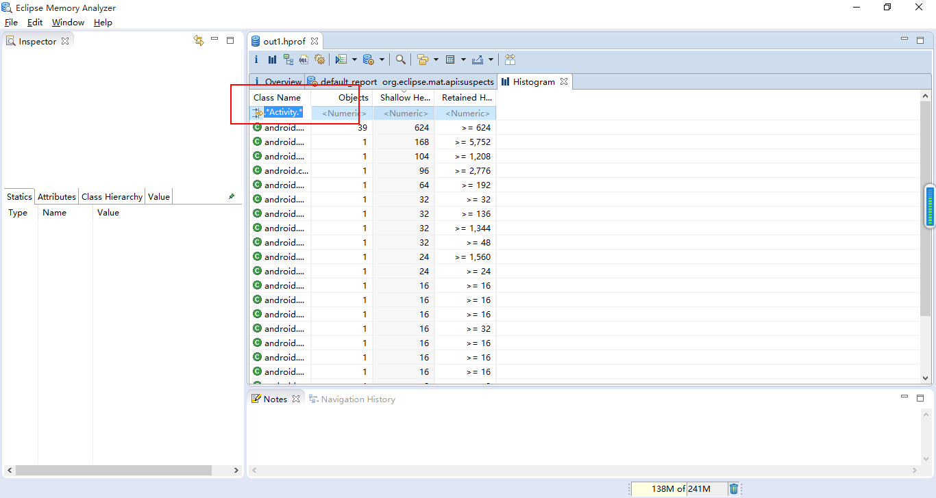Click the find object magnifier icon

coord(401,60)
